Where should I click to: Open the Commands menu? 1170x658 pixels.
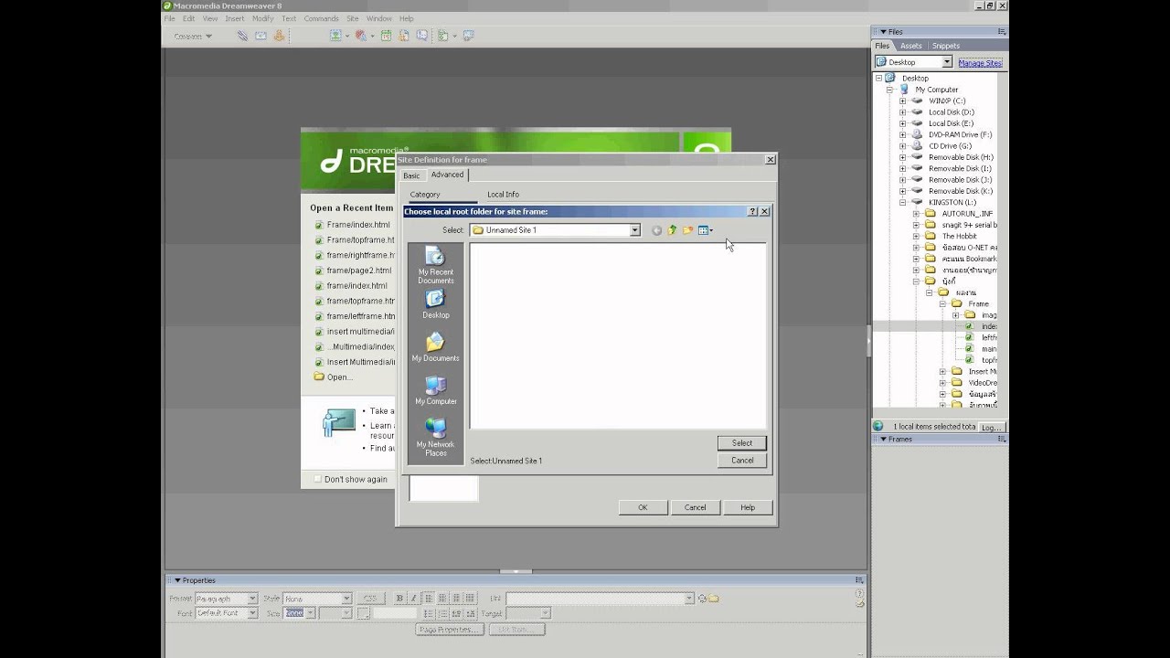321,18
